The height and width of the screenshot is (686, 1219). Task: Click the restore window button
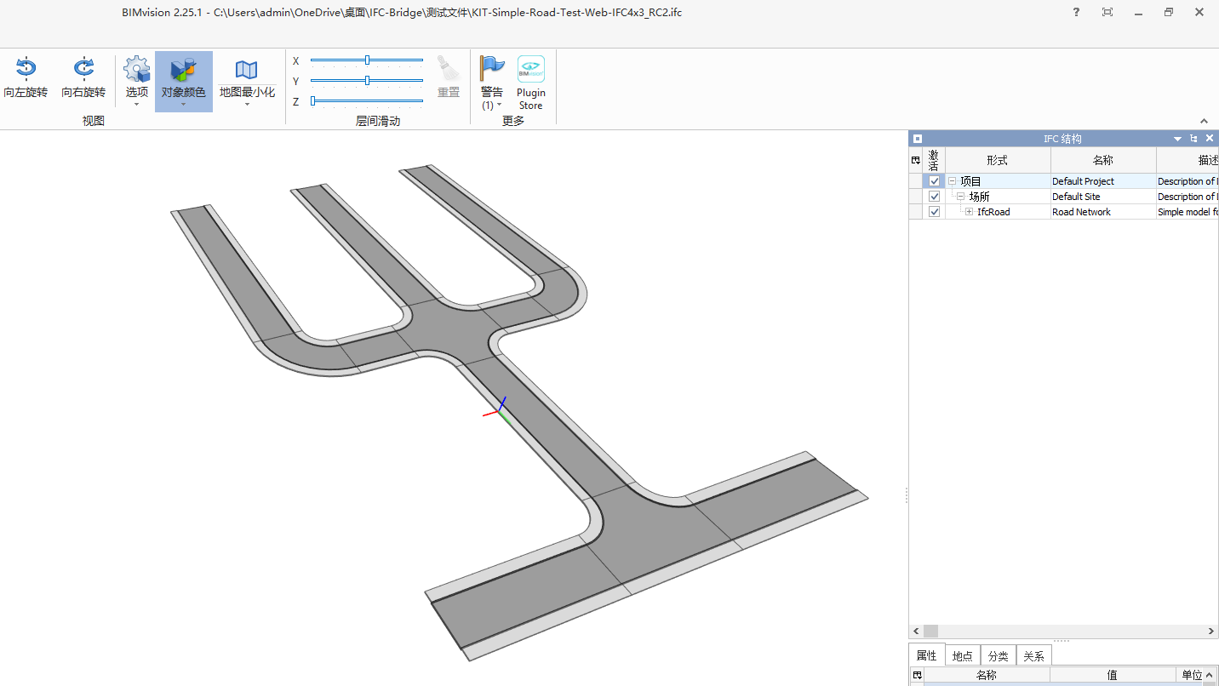[1169, 12]
